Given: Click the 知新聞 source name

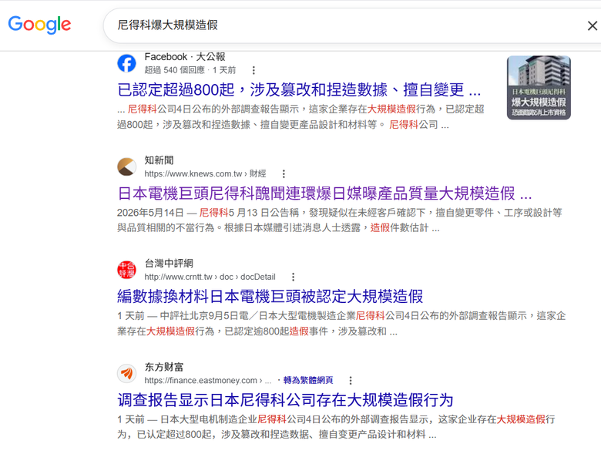Looking at the screenshot, I should click(159, 160).
